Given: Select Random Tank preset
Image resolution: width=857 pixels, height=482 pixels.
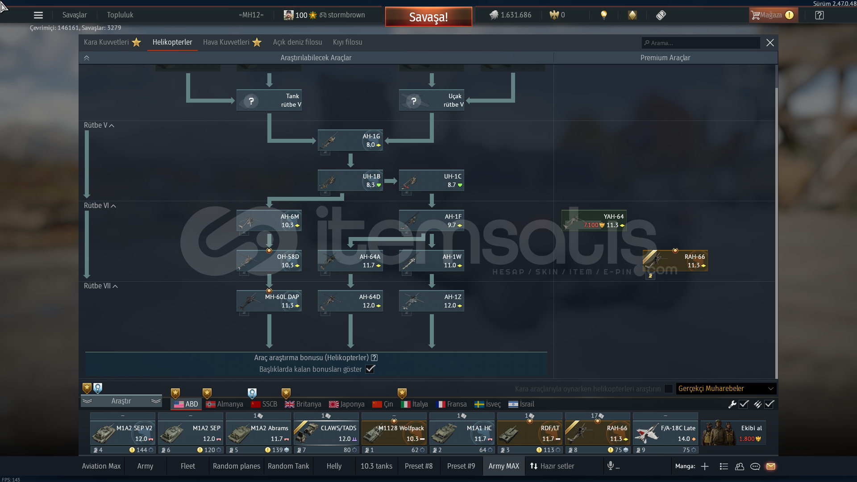Looking at the screenshot, I should click(288, 466).
